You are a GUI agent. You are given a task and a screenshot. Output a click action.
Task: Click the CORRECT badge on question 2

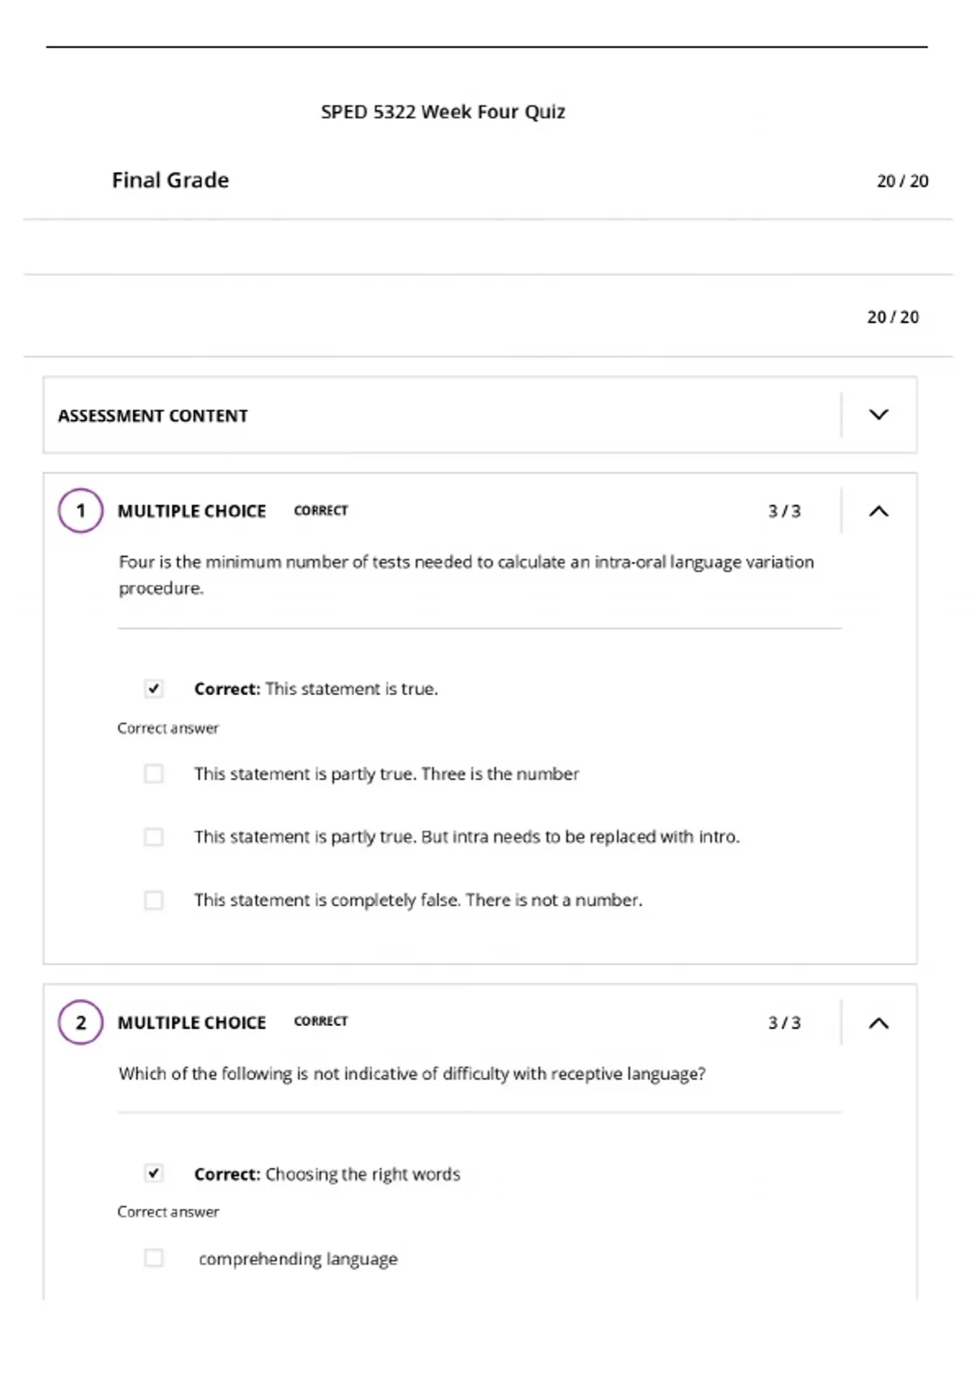point(321,1021)
